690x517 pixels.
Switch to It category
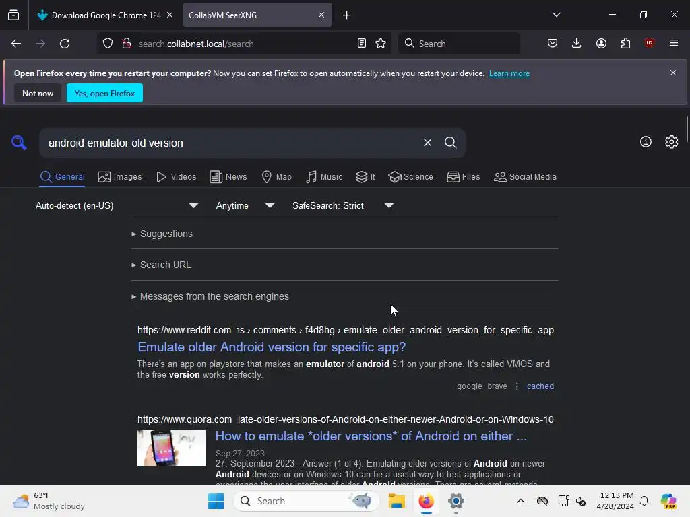coord(365,177)
